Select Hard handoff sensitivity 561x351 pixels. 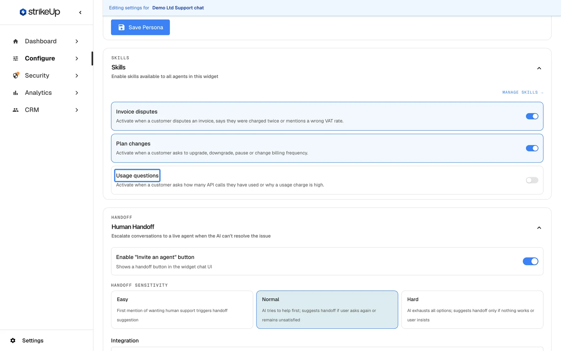coord(472,310)
